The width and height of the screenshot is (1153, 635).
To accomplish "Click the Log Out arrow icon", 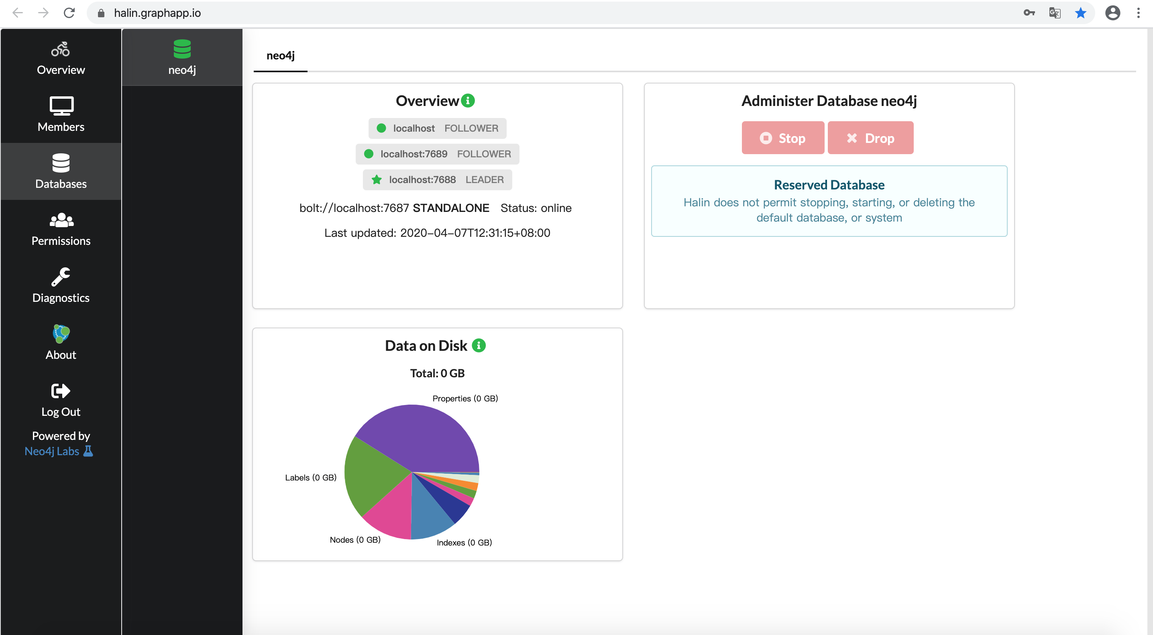I will (61, 391).
